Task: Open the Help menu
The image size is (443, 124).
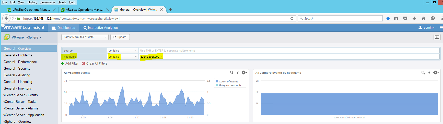Action: [72, 2]
